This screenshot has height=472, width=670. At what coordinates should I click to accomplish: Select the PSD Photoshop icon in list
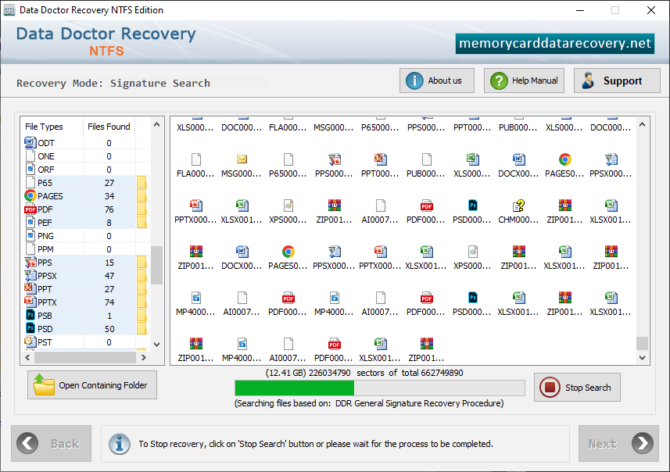point(30,328)
